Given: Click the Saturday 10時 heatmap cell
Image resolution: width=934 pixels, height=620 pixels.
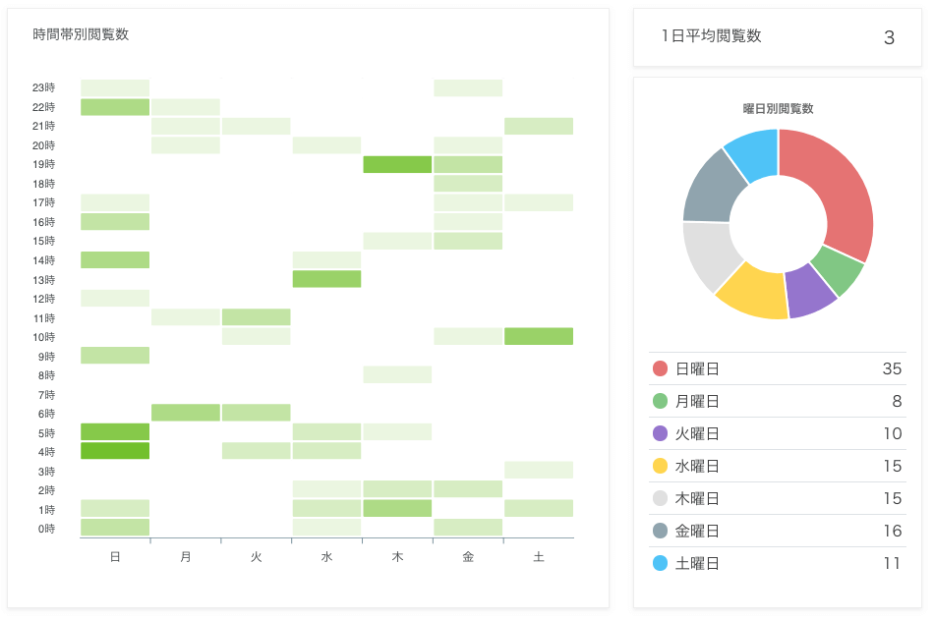Looking at the screenshot, I should pos(539,336).
